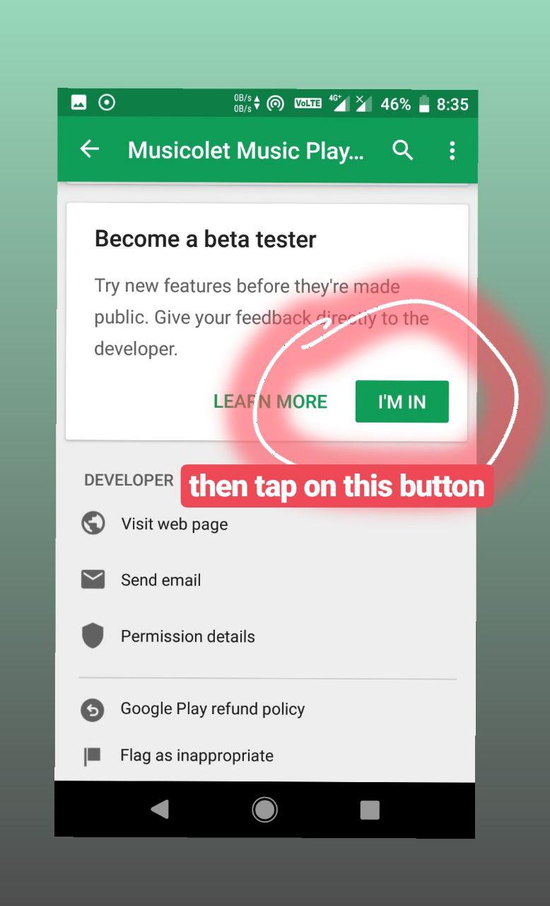Tap Android recent apps square
550x906 pixels.
[370, 810]
